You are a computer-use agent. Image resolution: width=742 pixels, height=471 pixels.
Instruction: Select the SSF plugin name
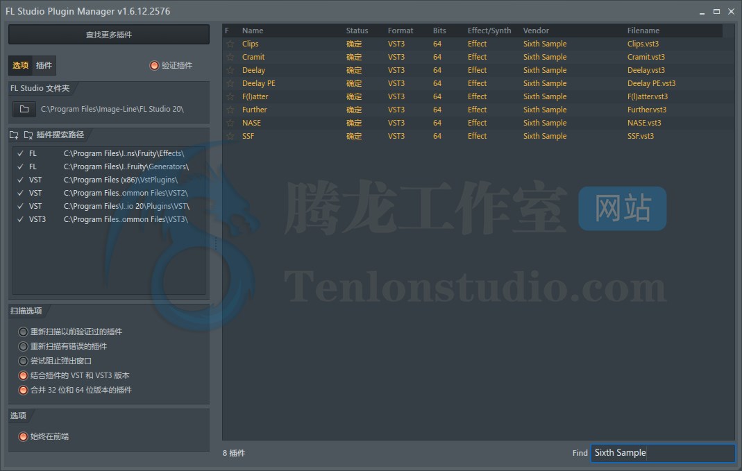tap(248, 137)
